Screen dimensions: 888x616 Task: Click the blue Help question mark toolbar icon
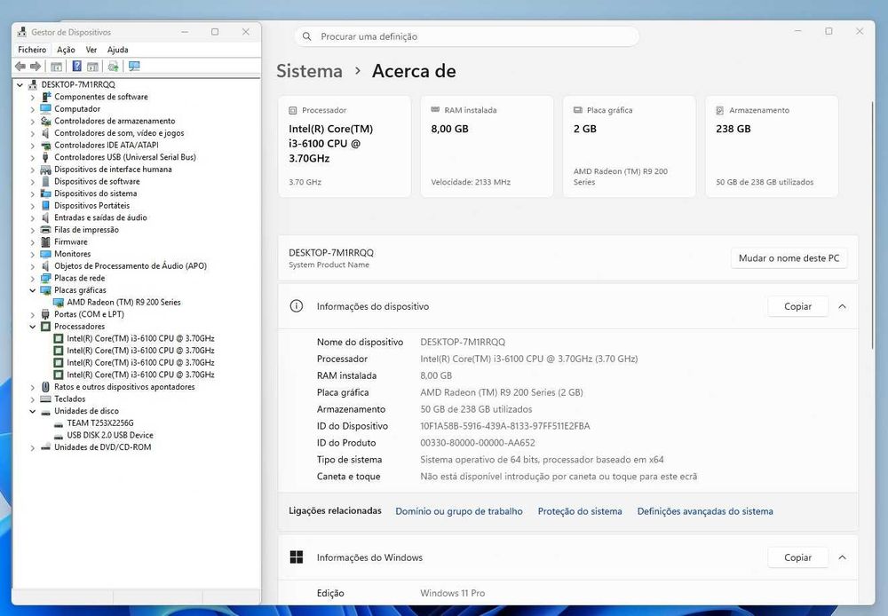tap(76, 67)
